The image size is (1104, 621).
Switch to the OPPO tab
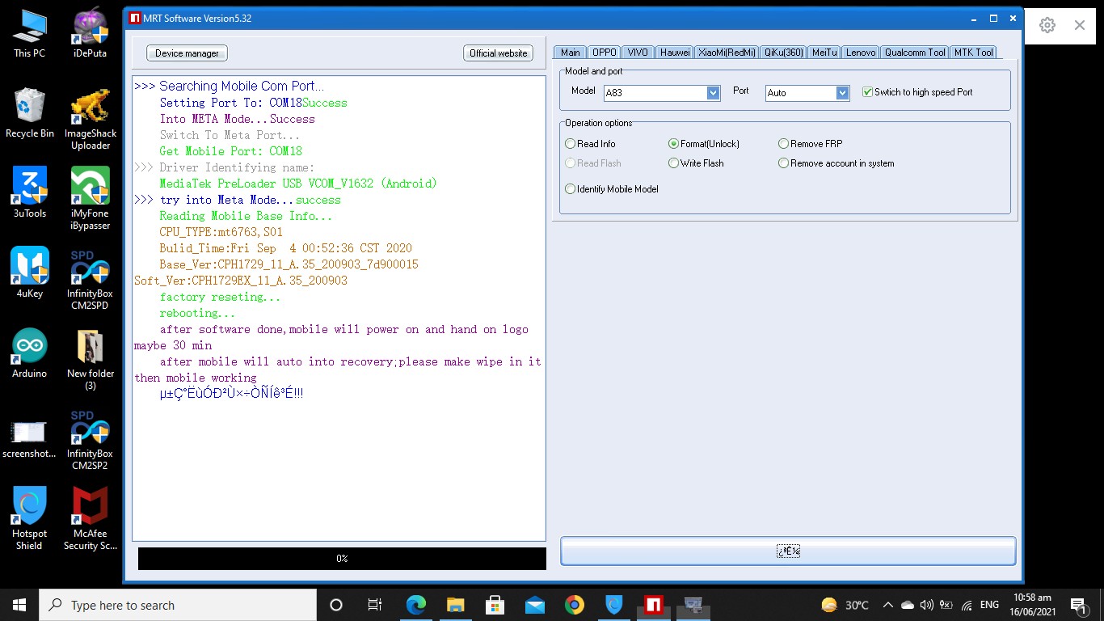click(605, 53)
